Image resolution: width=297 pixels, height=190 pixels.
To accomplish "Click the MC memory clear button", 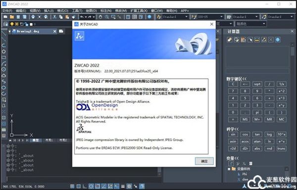I will [282, 119].
